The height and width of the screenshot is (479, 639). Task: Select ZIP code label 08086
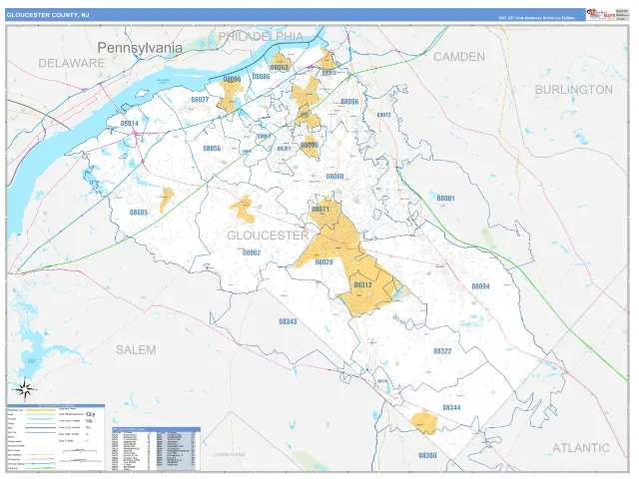click(261, 76)
